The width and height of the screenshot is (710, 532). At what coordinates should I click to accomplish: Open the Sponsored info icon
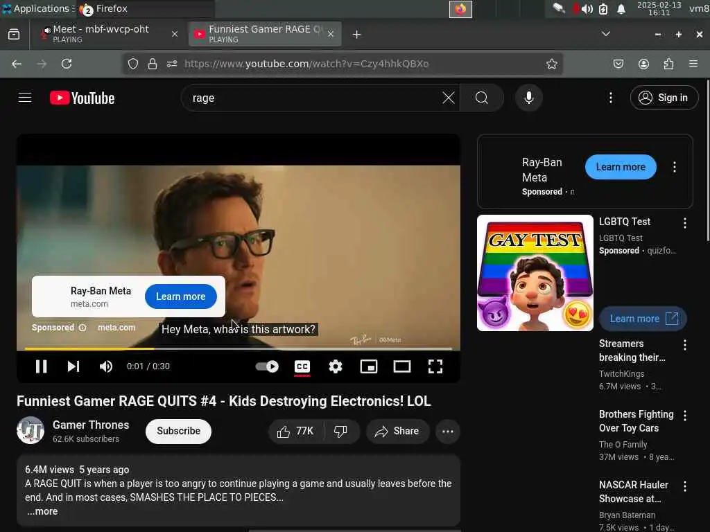pos(83,328)
